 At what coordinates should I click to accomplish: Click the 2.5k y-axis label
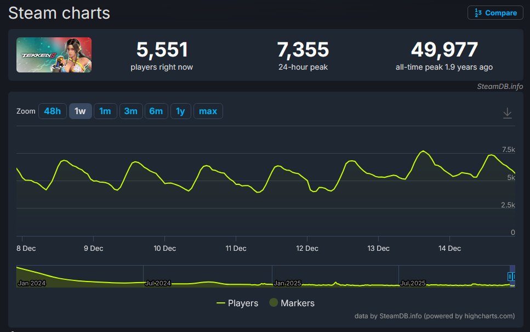point(508,205)
